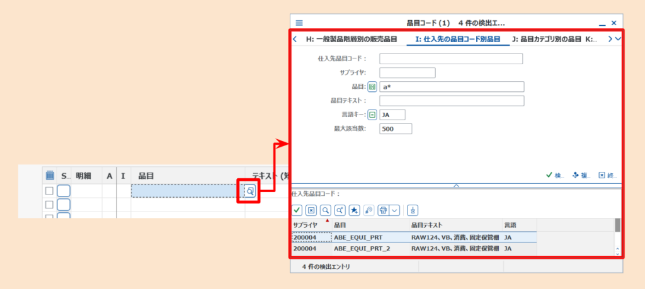This screenshot has width=645, height=289.
Task: Click the 検索 checkmark search button
Action: tap(556, 175)
